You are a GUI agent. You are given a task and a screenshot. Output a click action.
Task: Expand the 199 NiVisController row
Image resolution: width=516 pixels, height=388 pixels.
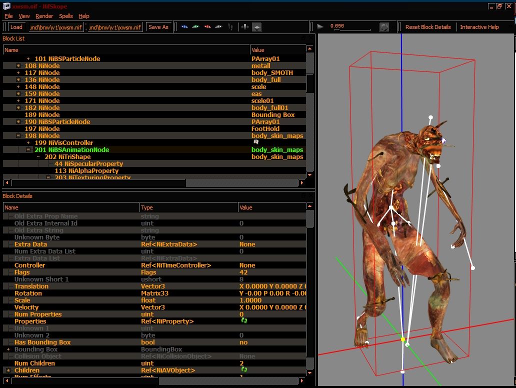tap(28, 143)
